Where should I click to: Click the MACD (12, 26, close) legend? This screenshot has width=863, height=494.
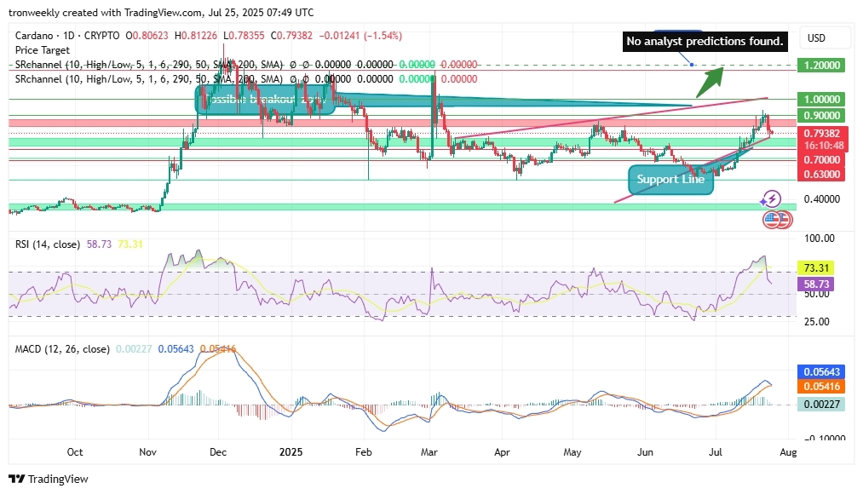[x=62, y=349]
